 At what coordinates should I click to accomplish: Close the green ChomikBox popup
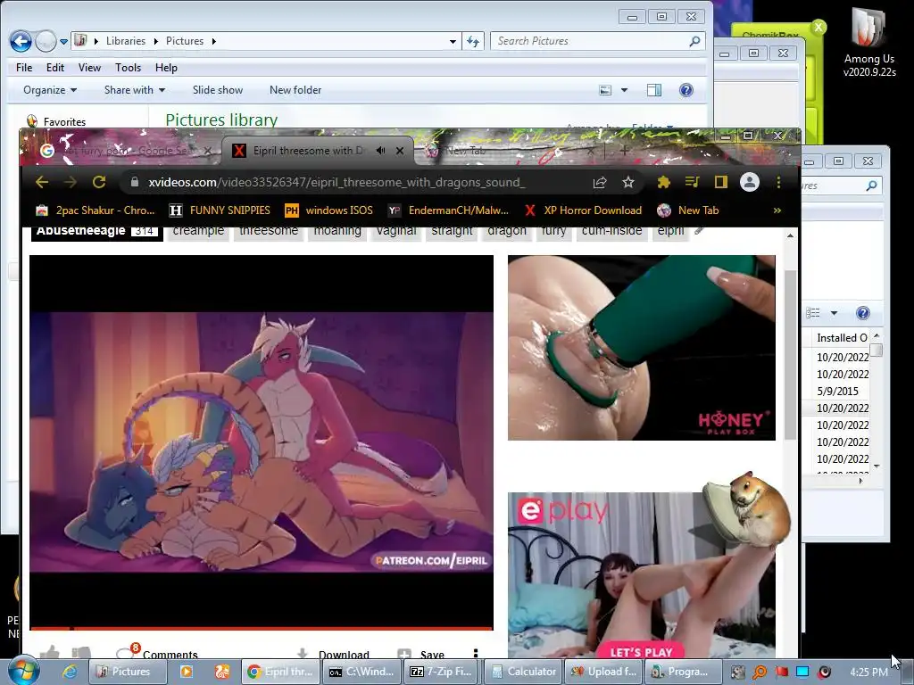pyautogui.click(x=818, y=27)
